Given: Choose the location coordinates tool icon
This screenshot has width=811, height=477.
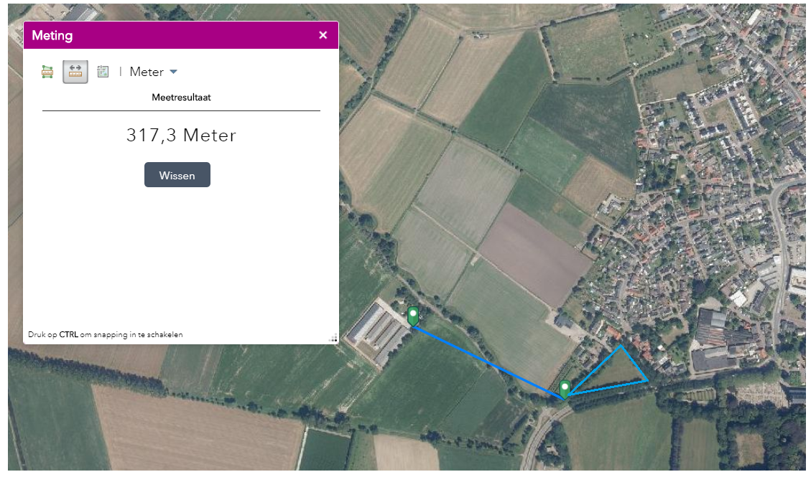Looking at the screenshot, I should coord(103,72).
